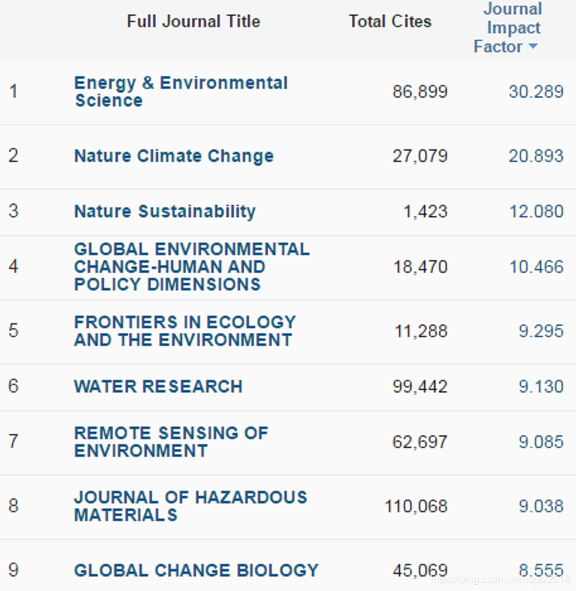Screen dimensions: 576x591
Task: Select total cites value 1,423
Action: [x=425, y=212]
